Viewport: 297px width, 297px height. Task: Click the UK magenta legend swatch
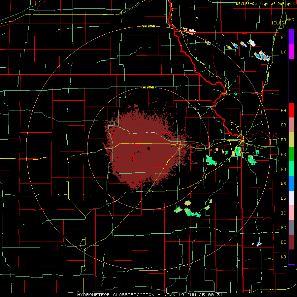[291, 52]
